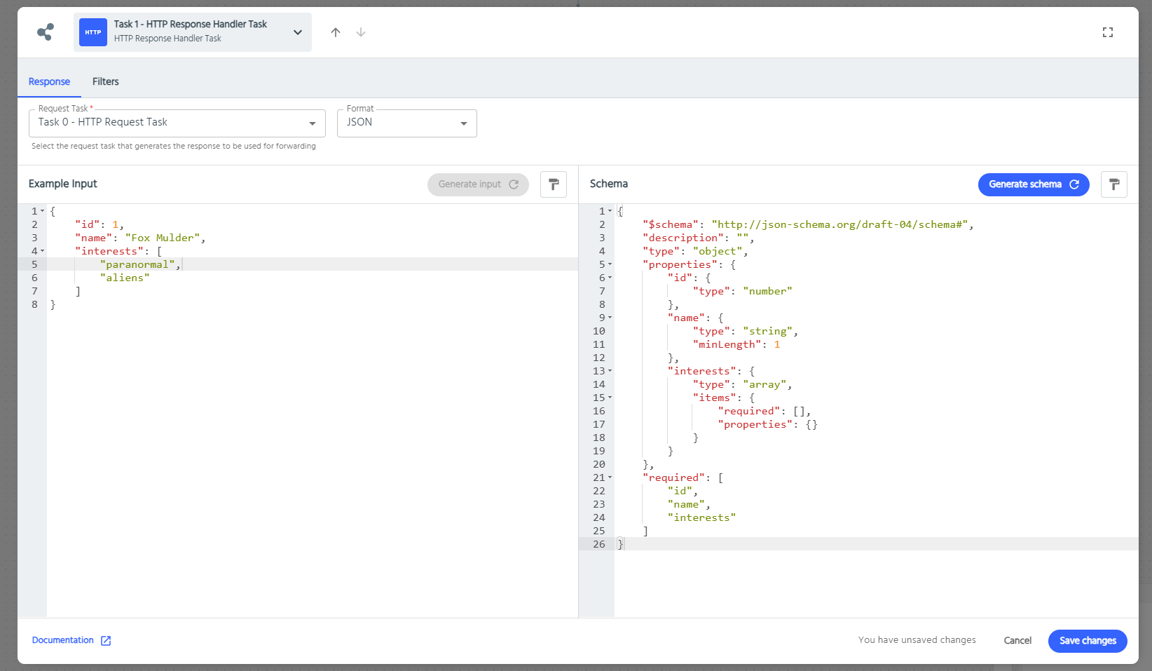1152x671 pixels.
Task: Collapse the Schema items fold at line 15
Action: pos(610,398)
